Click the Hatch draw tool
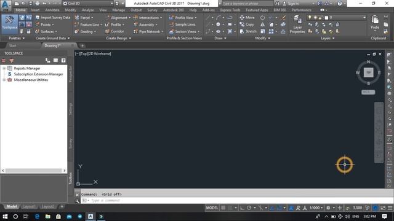Viewport: 394px width, 221px height. click(230, 31)
